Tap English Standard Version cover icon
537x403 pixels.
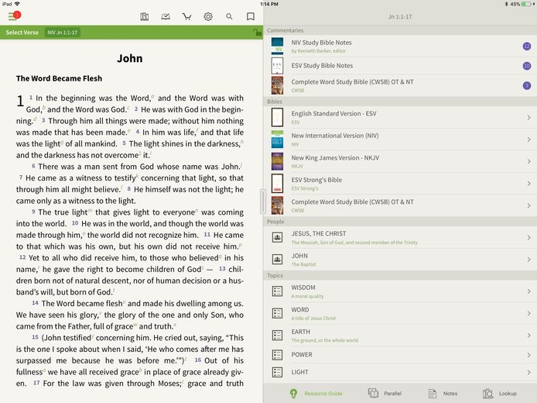click(x=277, y=117)
